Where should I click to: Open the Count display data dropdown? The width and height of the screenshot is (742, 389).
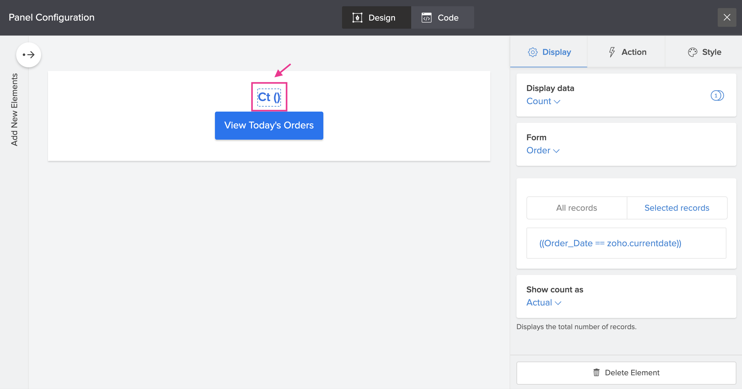pyautogui.click(x=543, y=101)
